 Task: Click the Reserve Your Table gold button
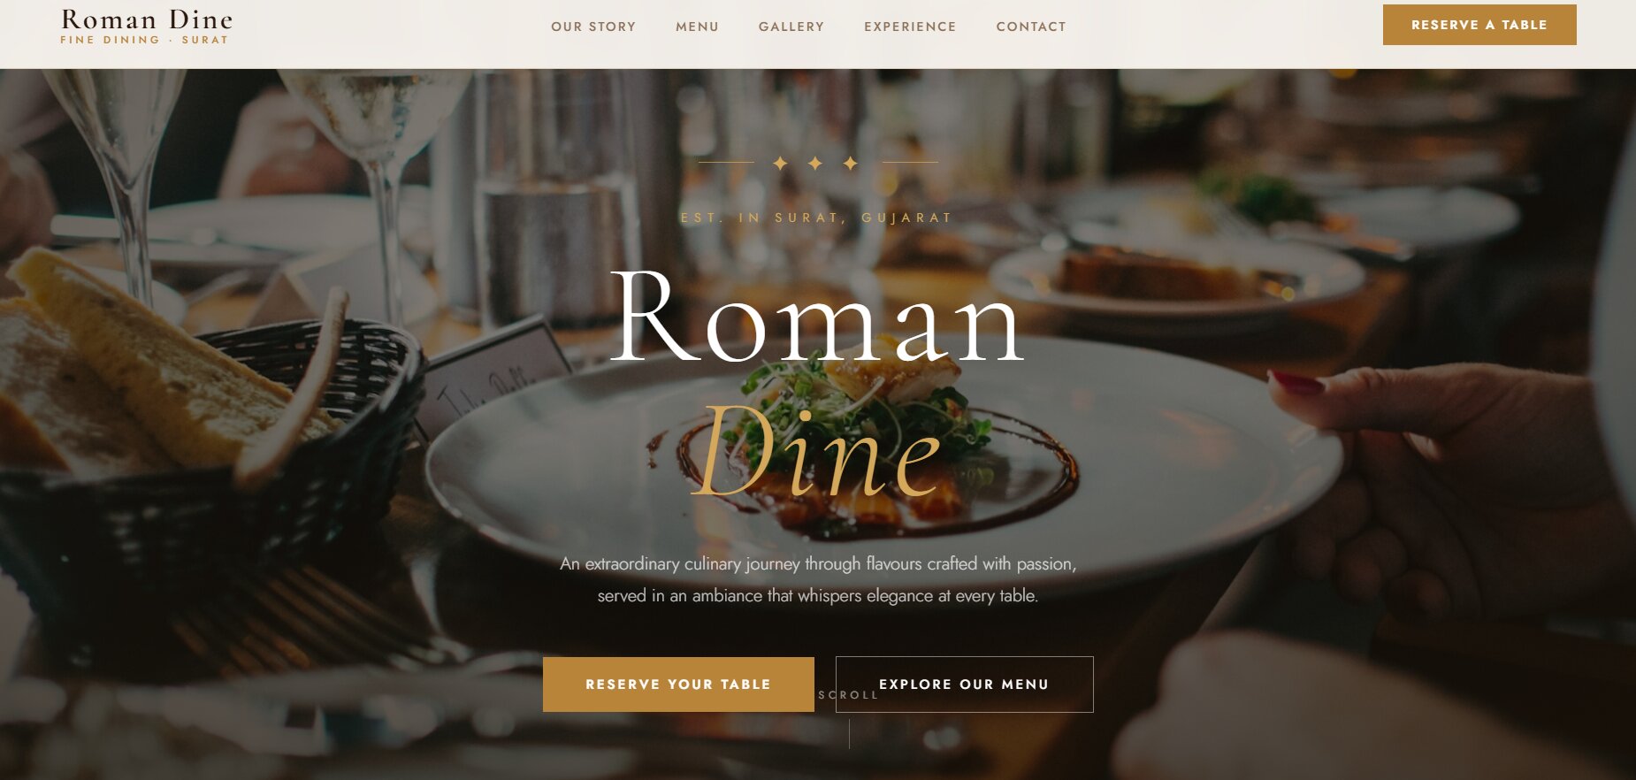point(678,684)
